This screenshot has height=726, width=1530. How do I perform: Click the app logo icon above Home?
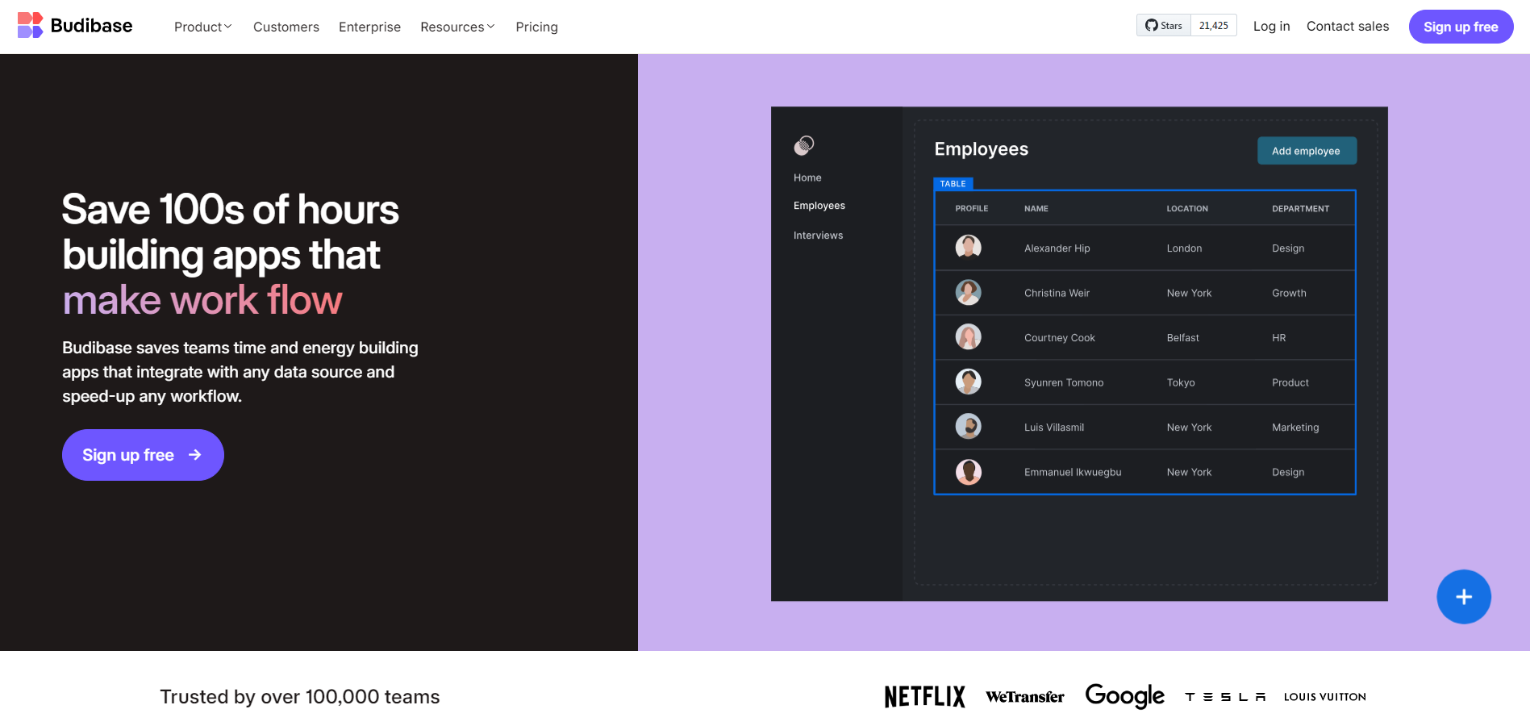(x=804, y=145)
